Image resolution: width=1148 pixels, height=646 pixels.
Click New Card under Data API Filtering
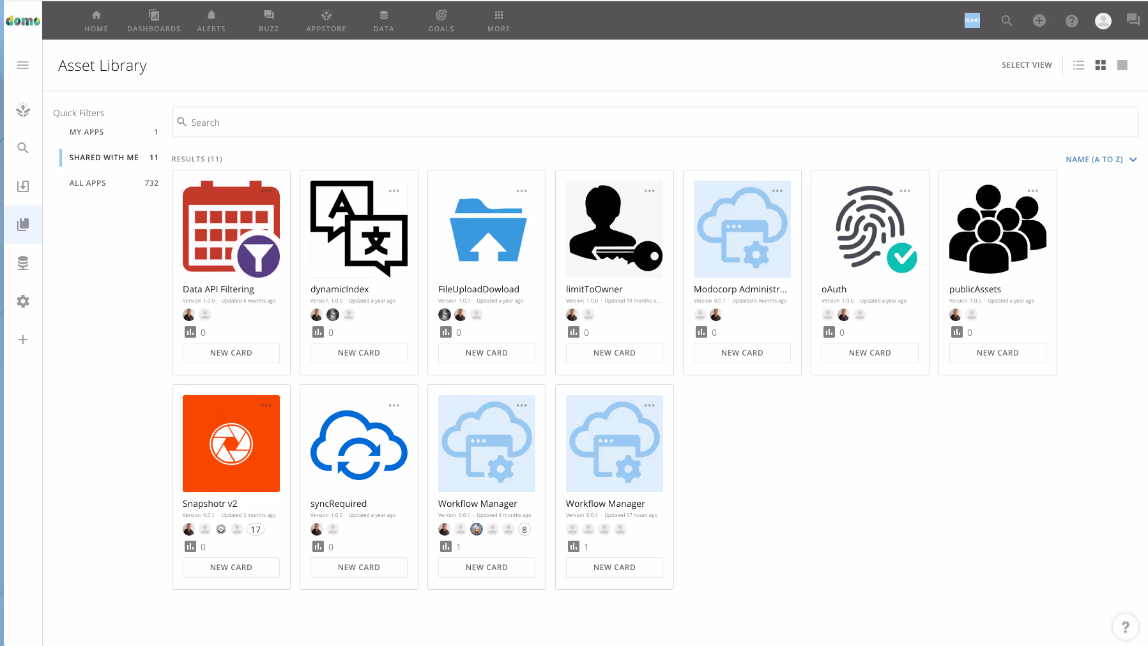coord(231,353)
